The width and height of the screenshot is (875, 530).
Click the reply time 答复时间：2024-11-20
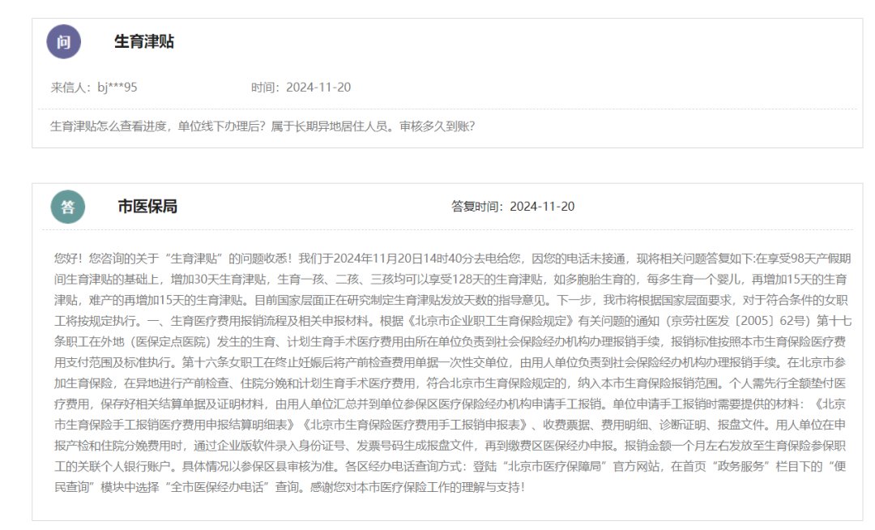[513, 207]
